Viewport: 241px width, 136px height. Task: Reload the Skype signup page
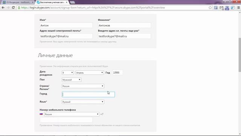(x=14, y=8)
